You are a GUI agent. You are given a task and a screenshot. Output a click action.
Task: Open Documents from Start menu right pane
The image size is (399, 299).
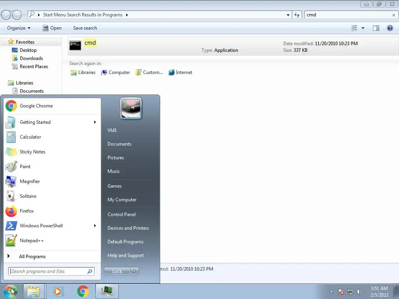click(x=119, y=144)
